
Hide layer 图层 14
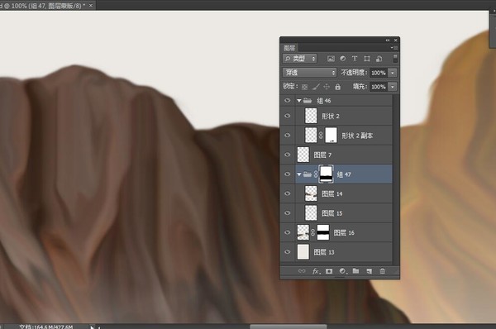coord(287,193)
